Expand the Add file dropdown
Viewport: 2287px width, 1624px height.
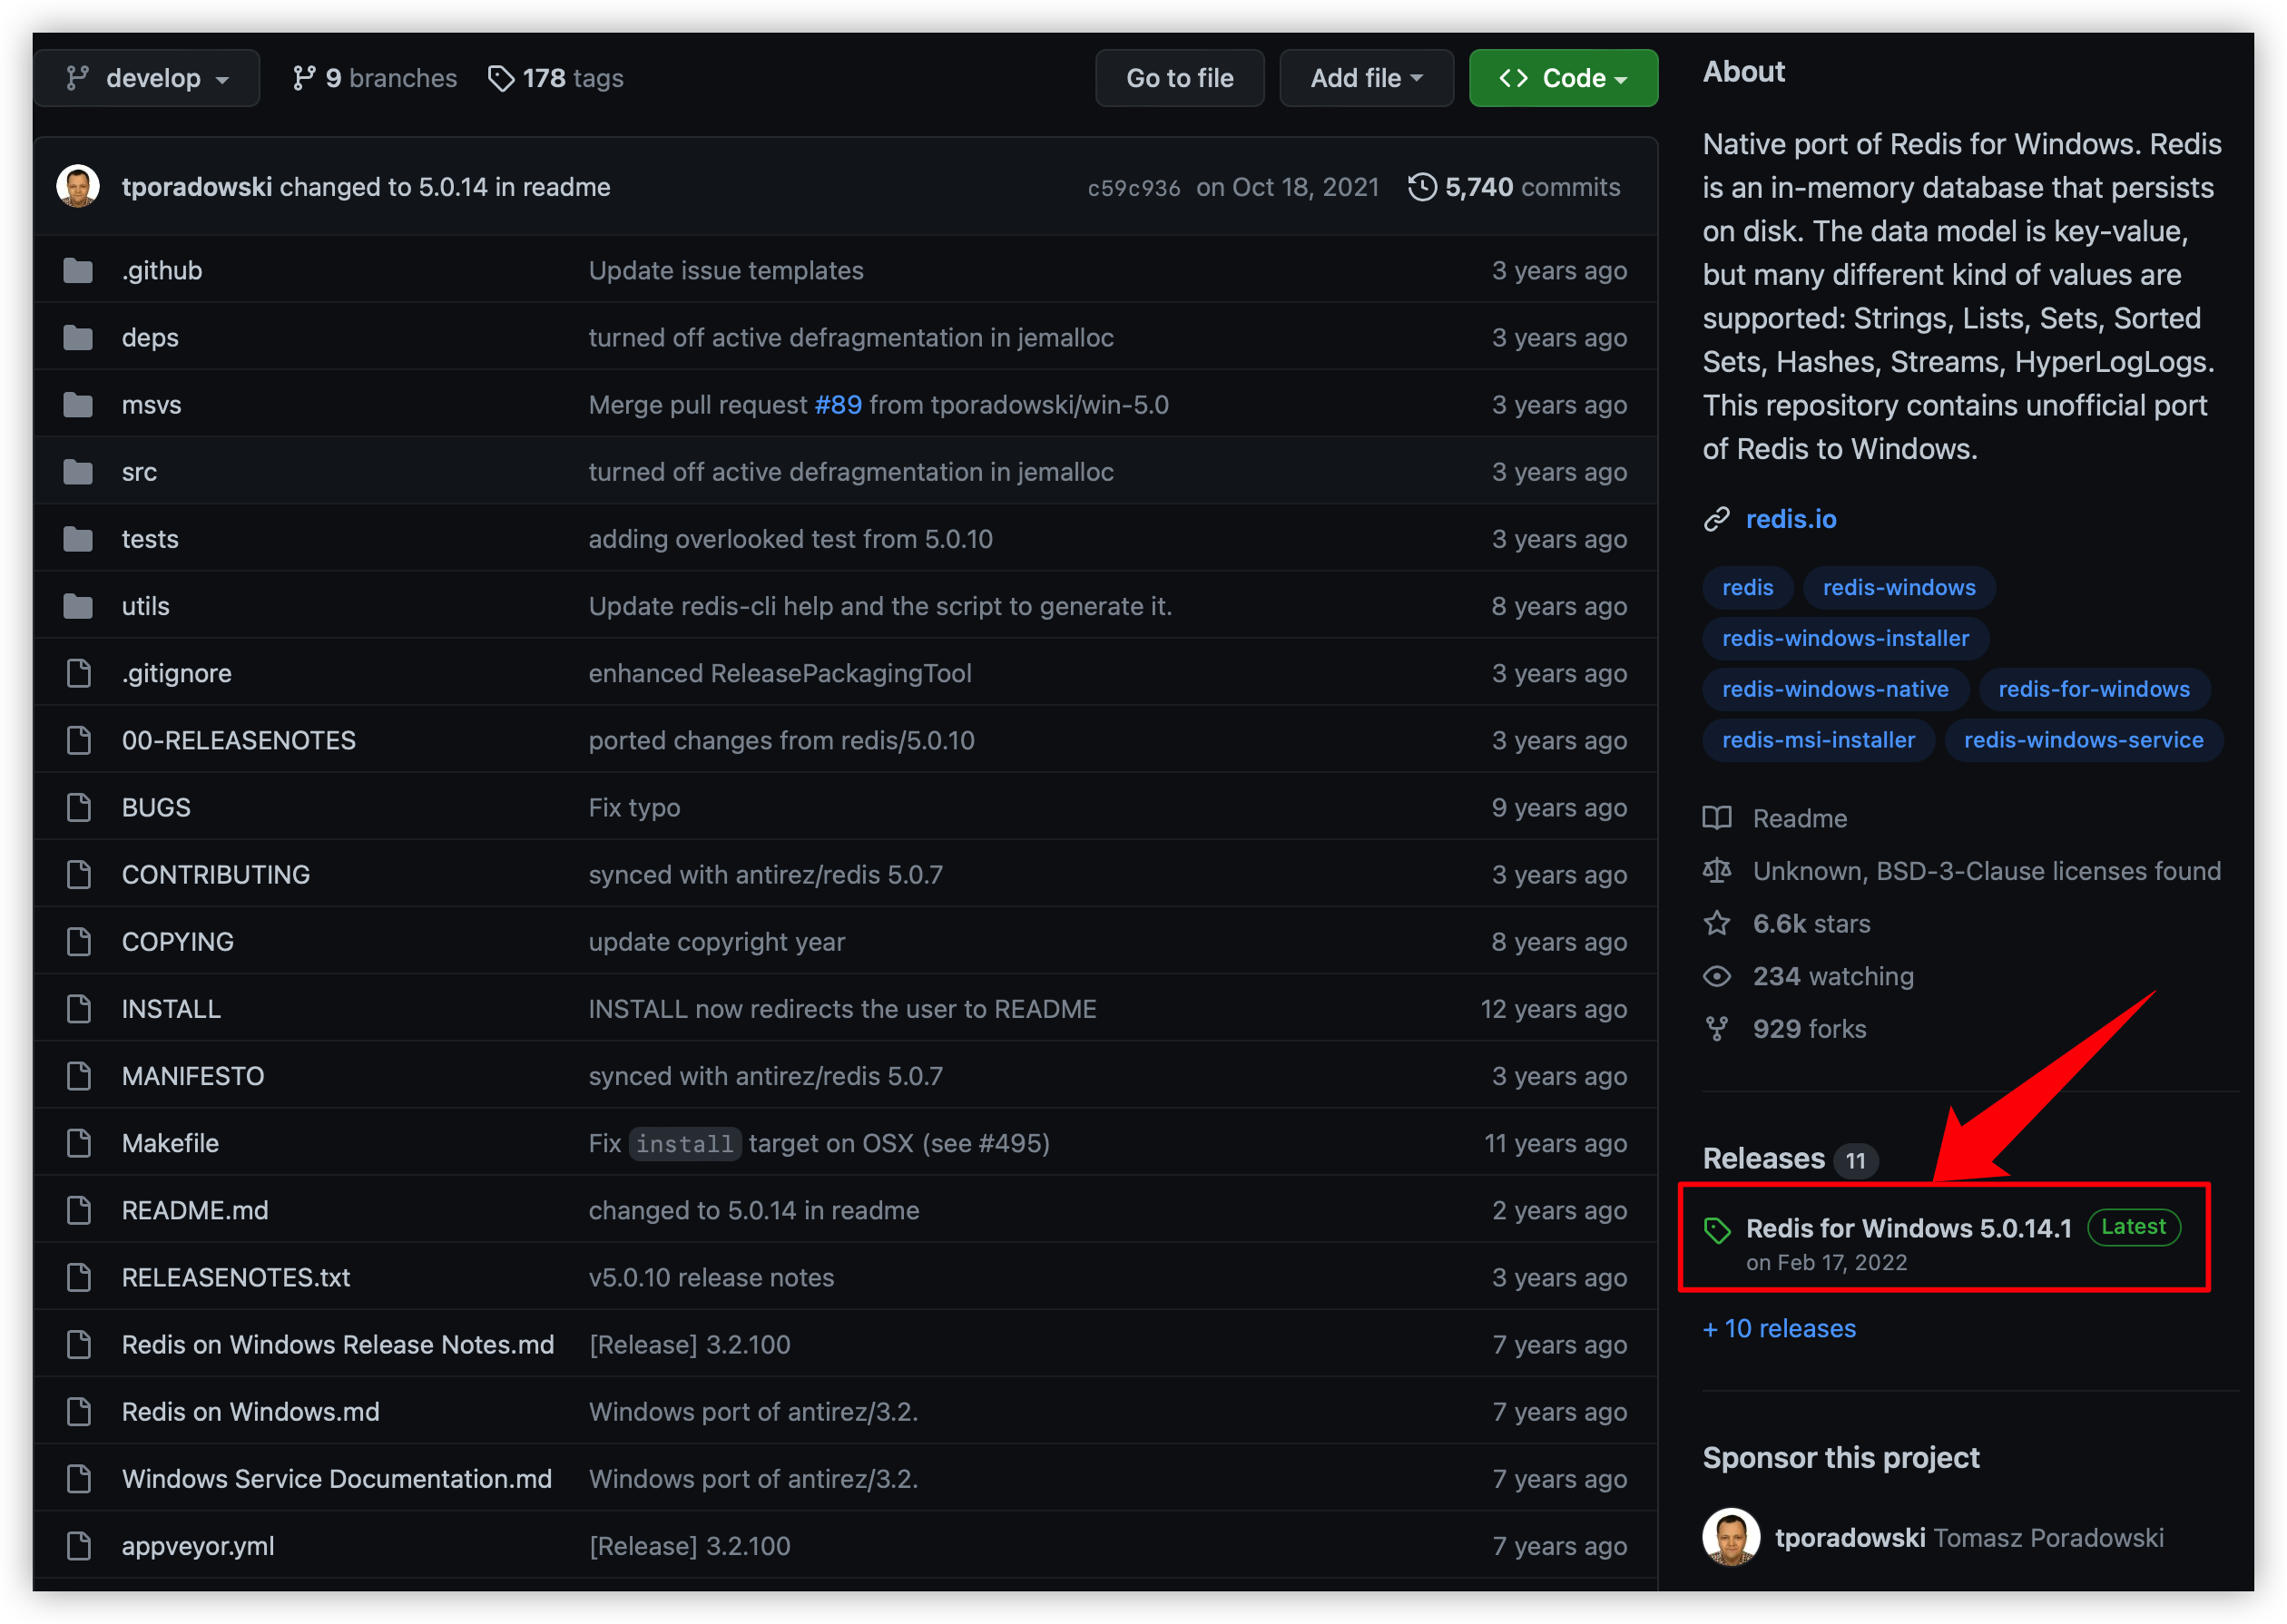pos(1365,78)
